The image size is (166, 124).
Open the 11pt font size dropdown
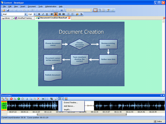[x=34, y=14]
